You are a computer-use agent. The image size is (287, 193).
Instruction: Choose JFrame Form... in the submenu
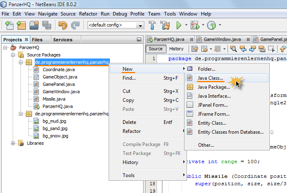pos(227,114)
